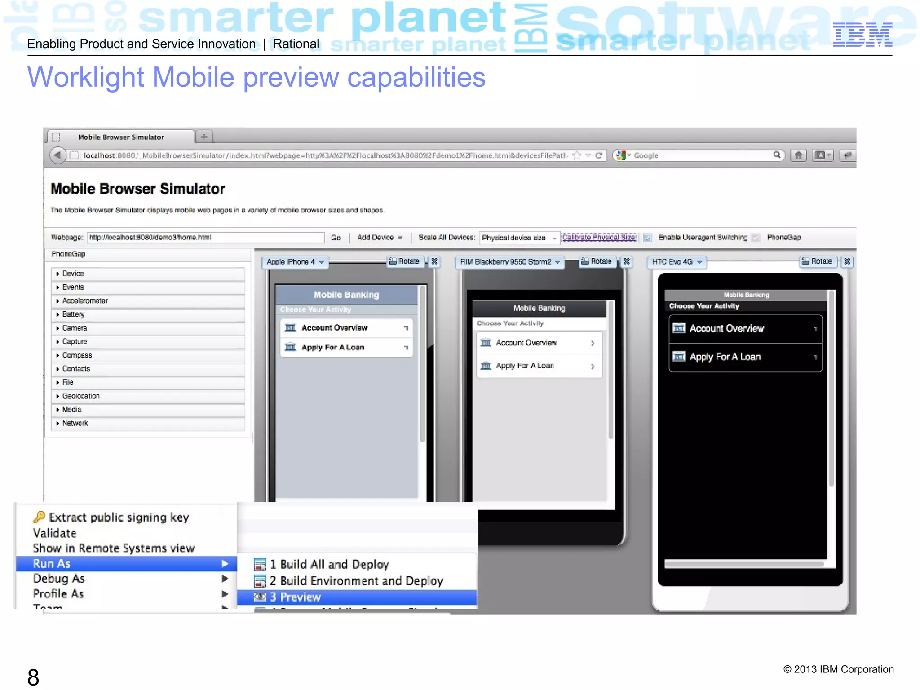Rotate the RIM Blackberry 9550 device
Viewport: 920px width, 690px height.
coord(597,261)
